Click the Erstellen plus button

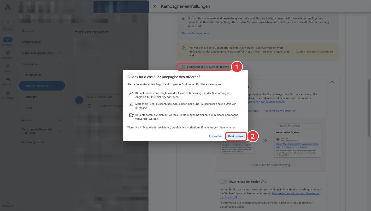8,22
